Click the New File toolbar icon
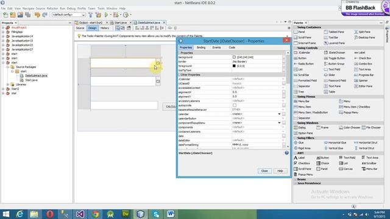The width and height of the screenshot is (390, 219). click(5, 15)
